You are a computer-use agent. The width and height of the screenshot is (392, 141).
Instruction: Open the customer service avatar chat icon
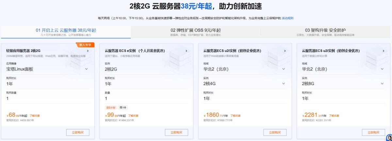pyautogui.click(x=389, y=137)
